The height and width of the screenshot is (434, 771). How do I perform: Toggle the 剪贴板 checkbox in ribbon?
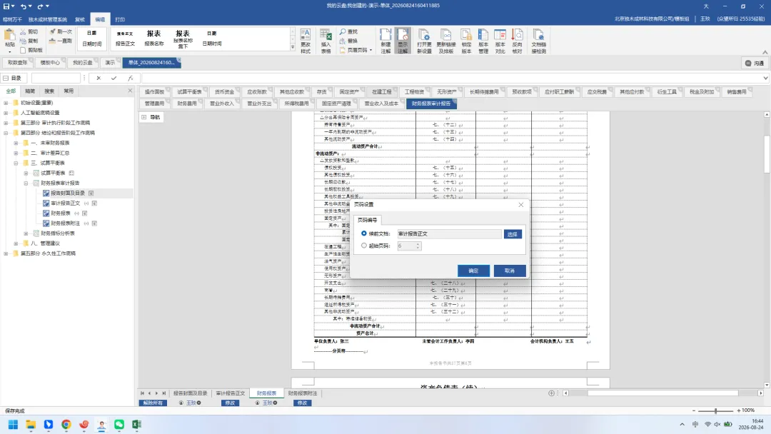click(x=23, y=50)
